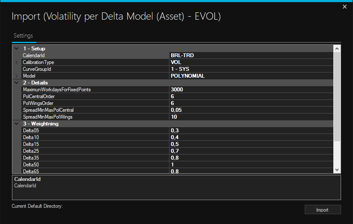Collapse the 2 - Details section
Viewport: 353px width, 224px height.
click(16, 83)
